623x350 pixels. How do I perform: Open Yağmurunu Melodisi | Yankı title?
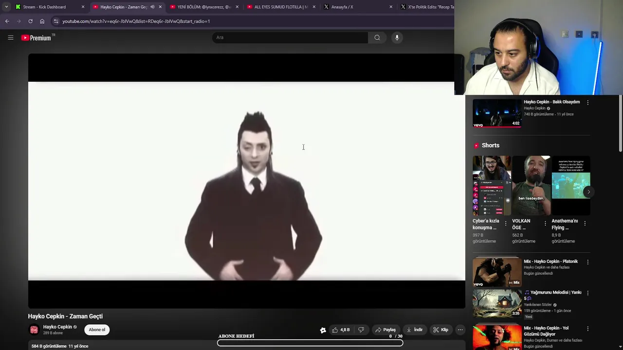pyautogui.click(x=552, y=295)
